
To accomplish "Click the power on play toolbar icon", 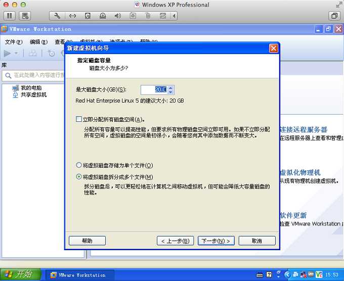I will tap(7, 53).
